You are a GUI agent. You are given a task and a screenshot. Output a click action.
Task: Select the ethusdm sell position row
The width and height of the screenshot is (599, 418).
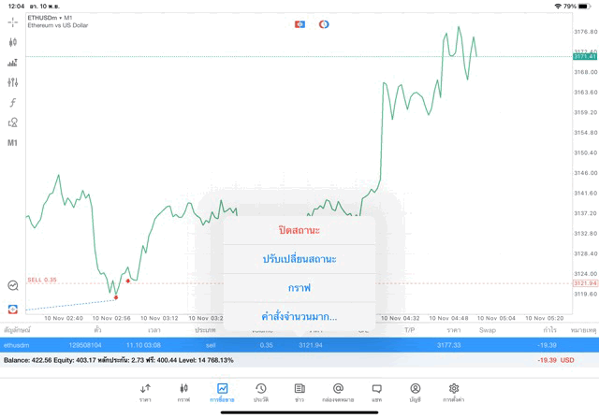pyautogui.click(x=94, y=344)
